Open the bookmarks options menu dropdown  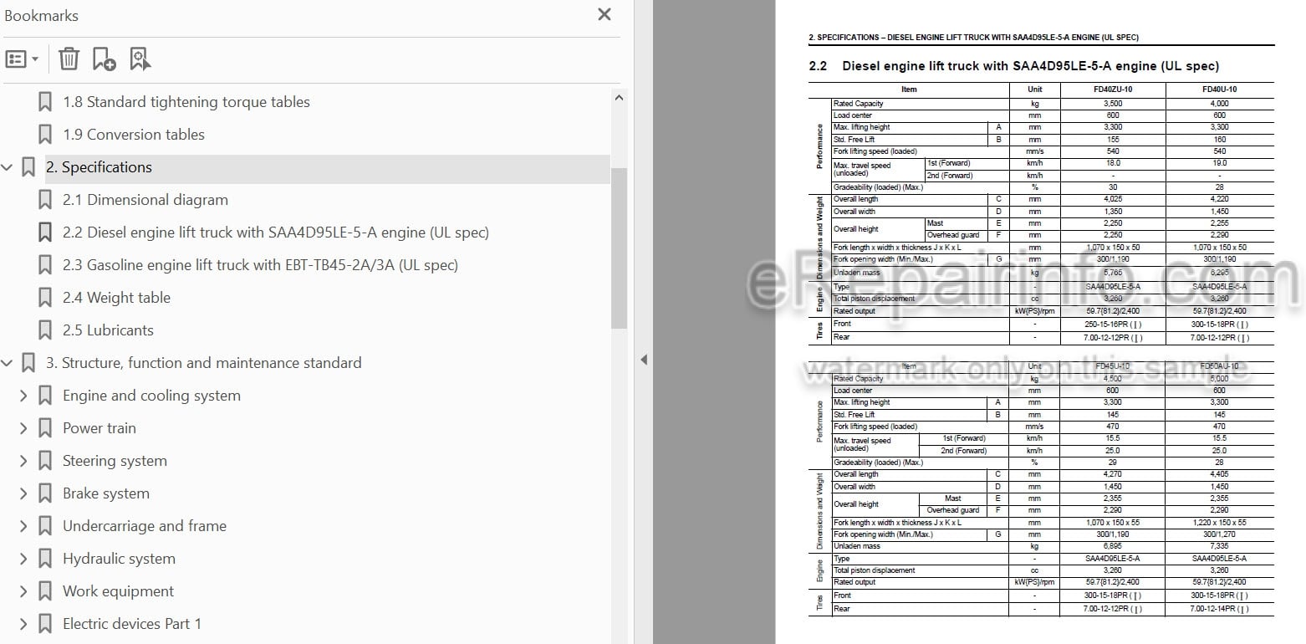(22, 59)
